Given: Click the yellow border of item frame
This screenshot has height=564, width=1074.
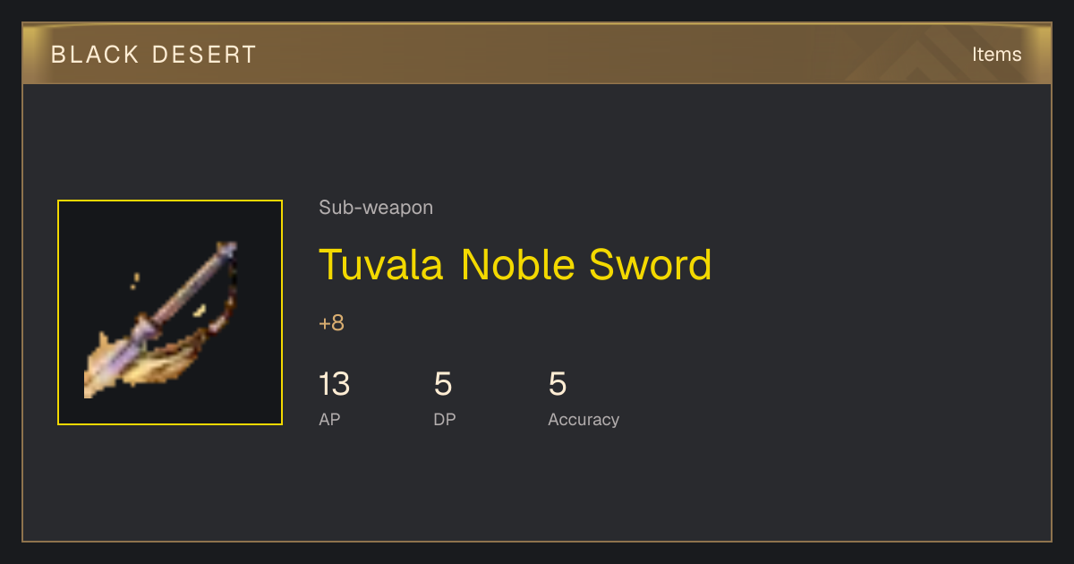Looking at the screenshot, I should (58, 312).
